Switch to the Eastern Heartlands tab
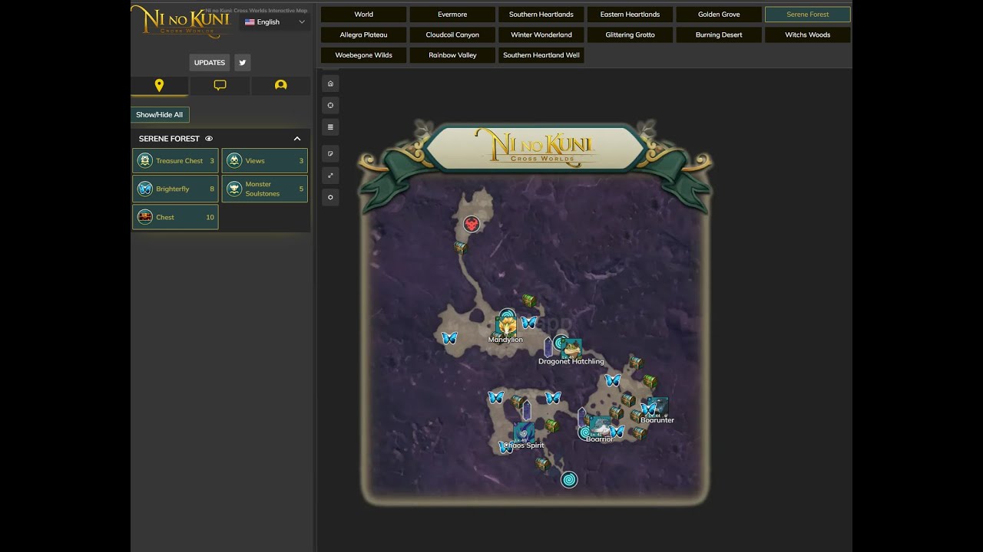The width and height of the screenshot is (983, 552). (630, 15)
